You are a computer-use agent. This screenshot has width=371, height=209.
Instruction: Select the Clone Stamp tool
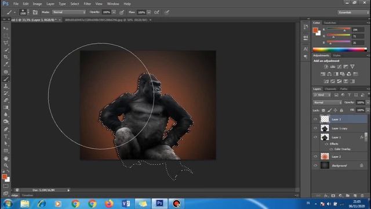[6, 87]
